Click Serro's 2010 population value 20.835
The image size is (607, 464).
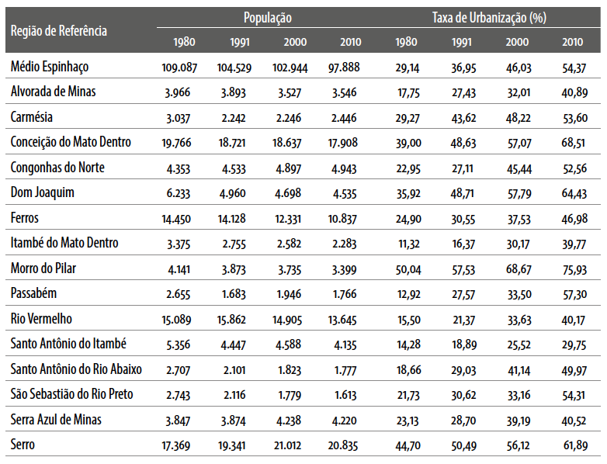[343, 445]
